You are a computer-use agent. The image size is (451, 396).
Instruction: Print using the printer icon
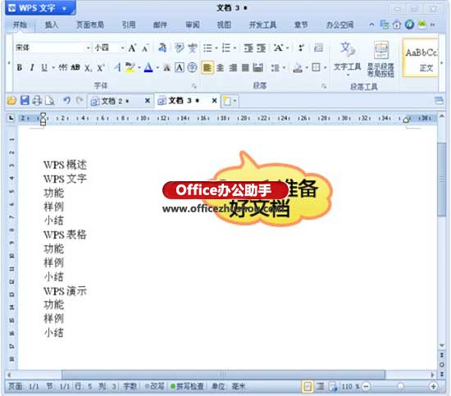pyautogui.click(x=37, y=101)
